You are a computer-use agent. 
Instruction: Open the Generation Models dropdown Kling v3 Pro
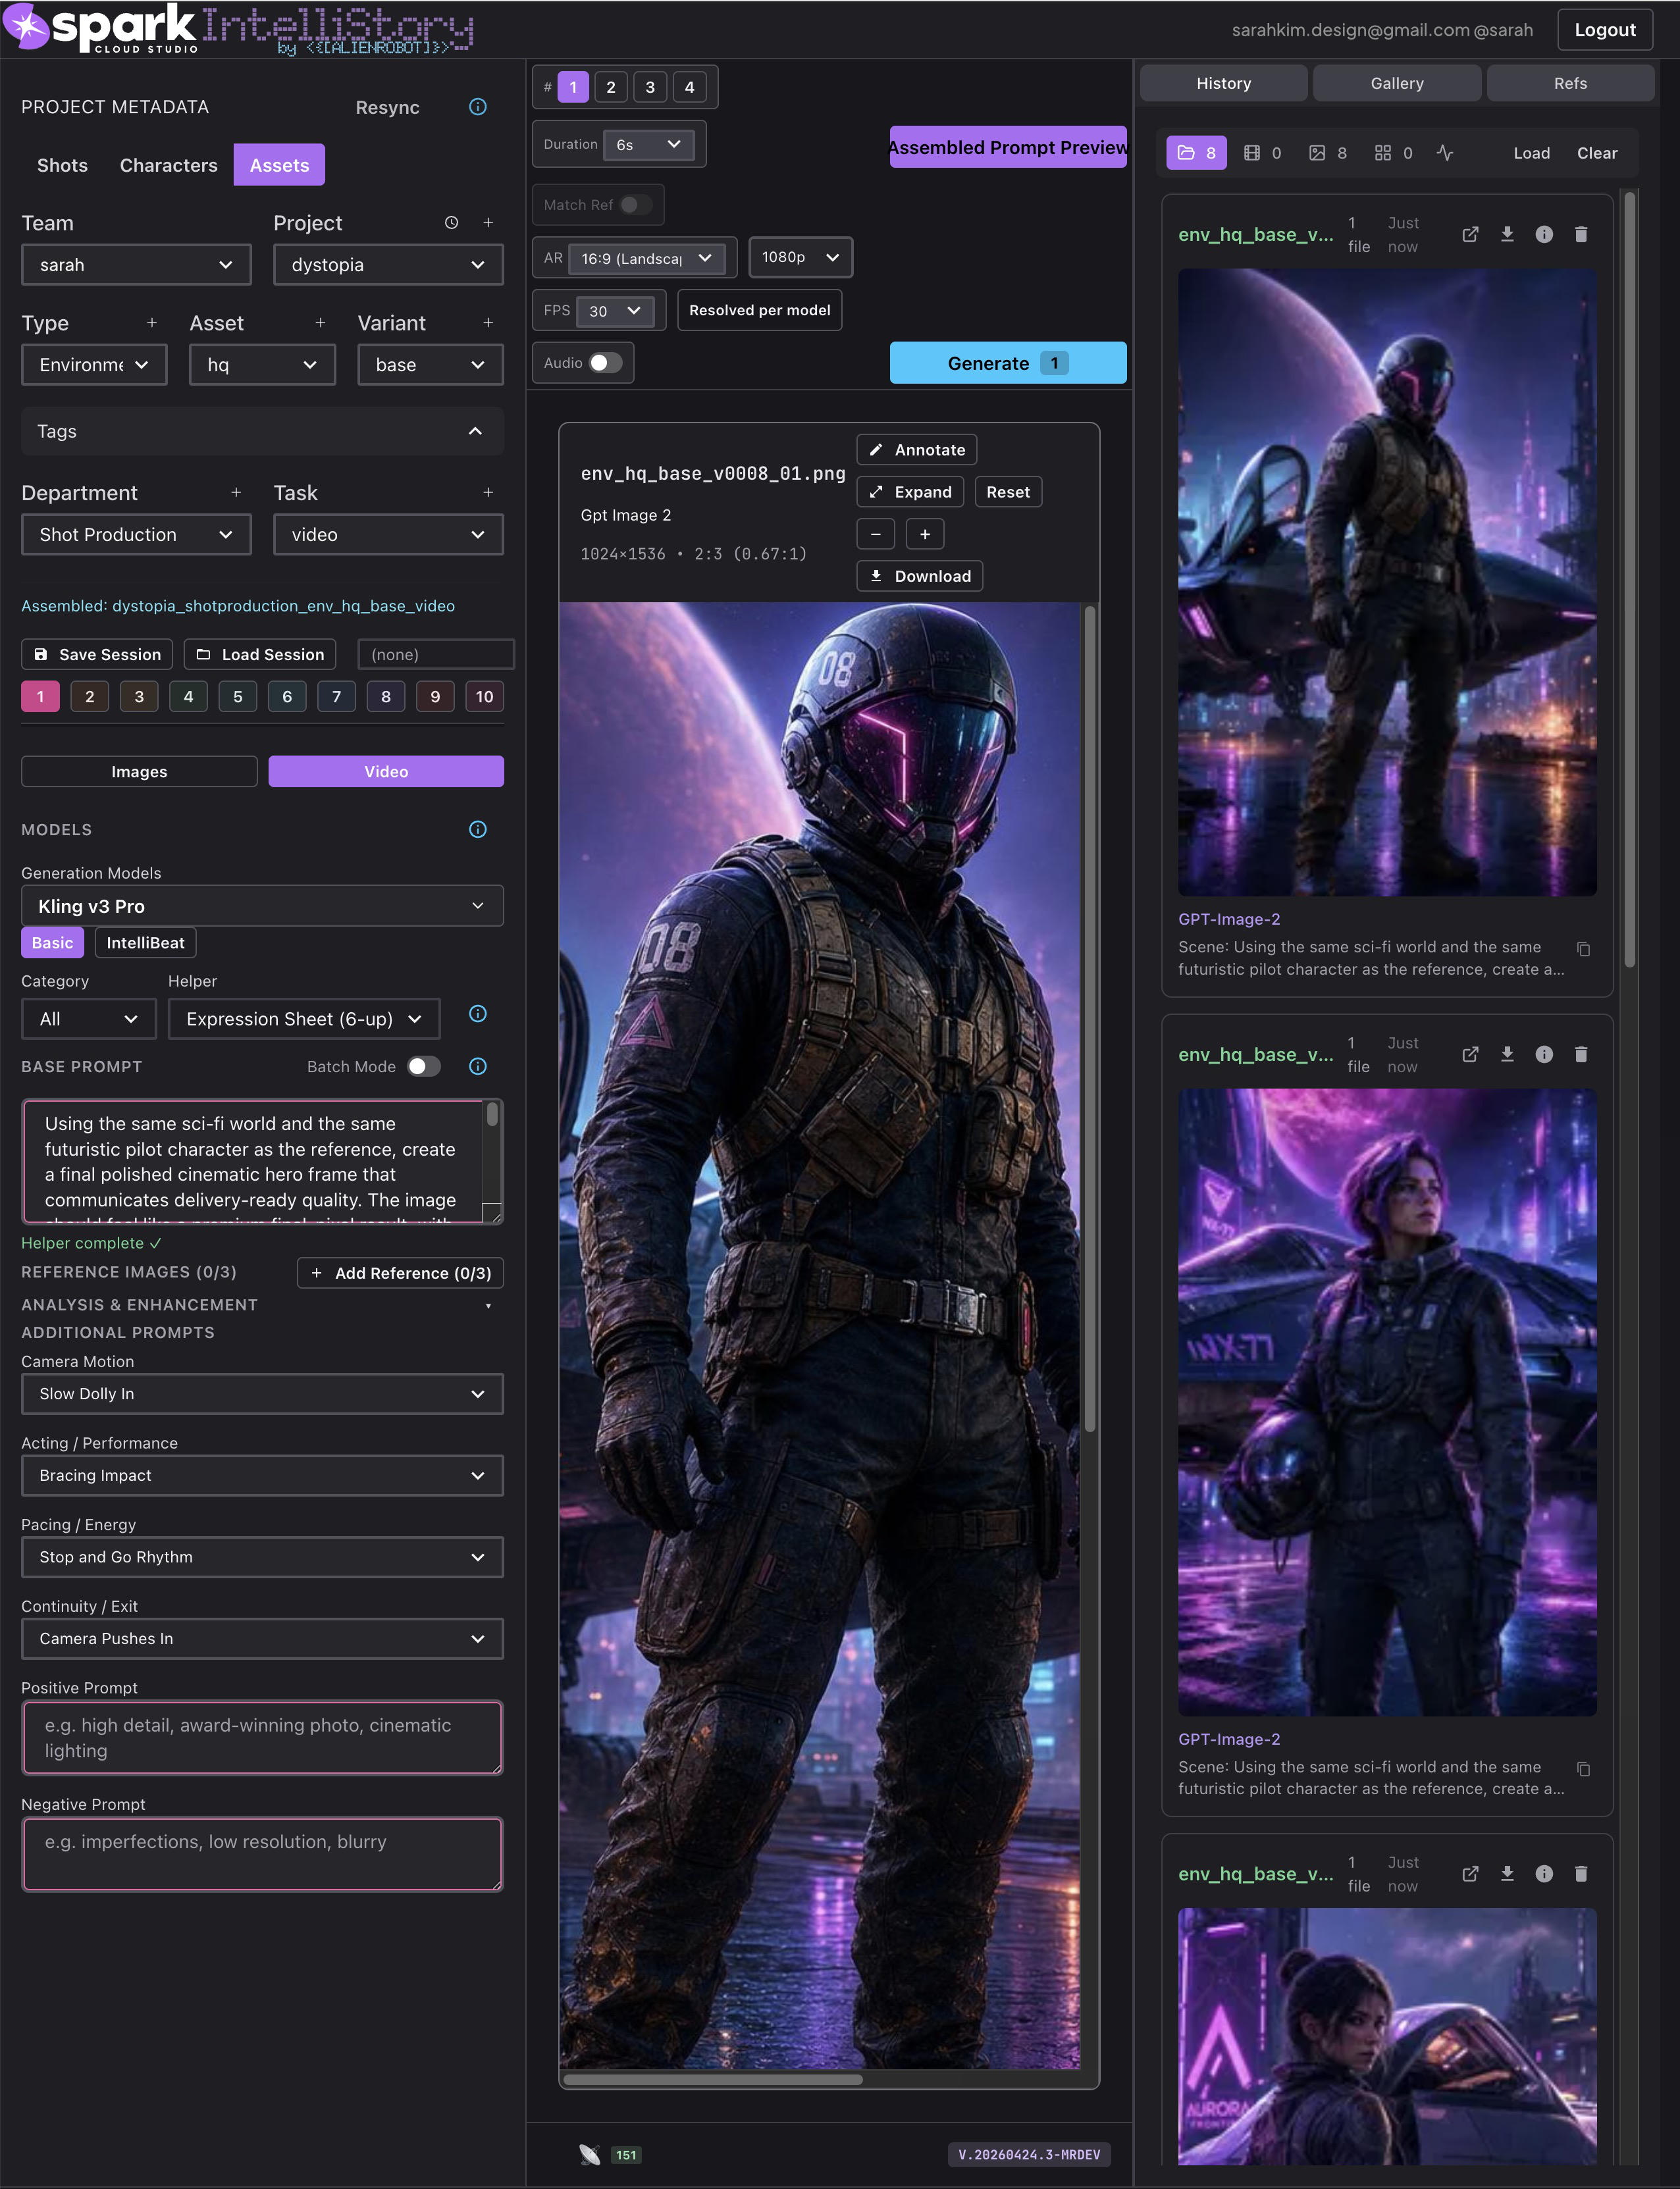click(x=262, y=906)
